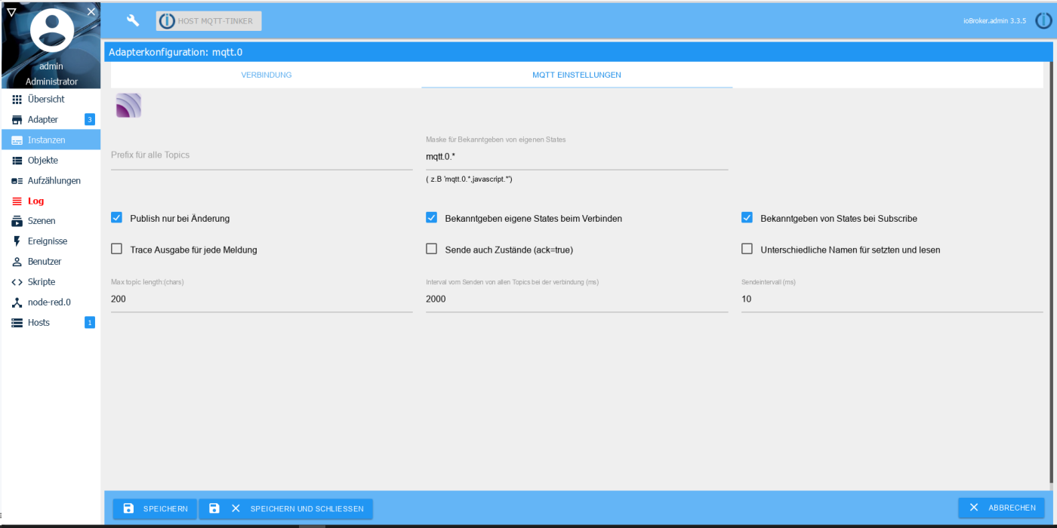Image resolution: width=1057 pixels, height=528 pixels.
Task: Click SPEICHERN UND SCHLIESSEN button
Action: pyautogui.click(x=286, y=508)
